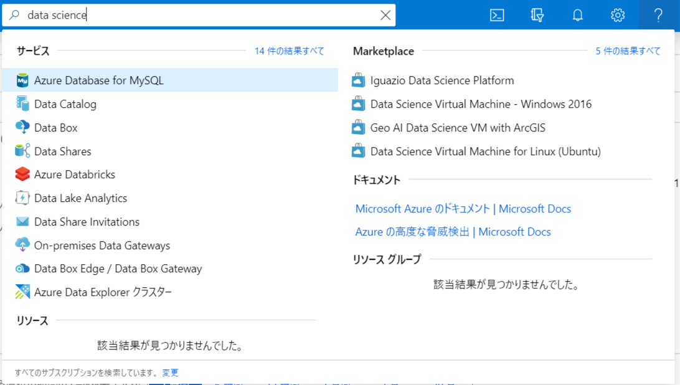Open Microsoft Azure のドキュメント docs link
This screenshot has height=385, width=680.
point(463,209)
